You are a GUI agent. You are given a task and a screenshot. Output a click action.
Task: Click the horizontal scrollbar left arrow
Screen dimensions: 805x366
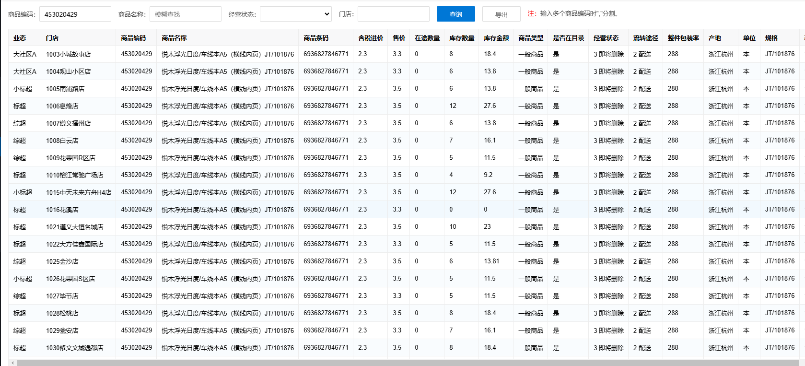pyautogui.click(x=12, y=363)
